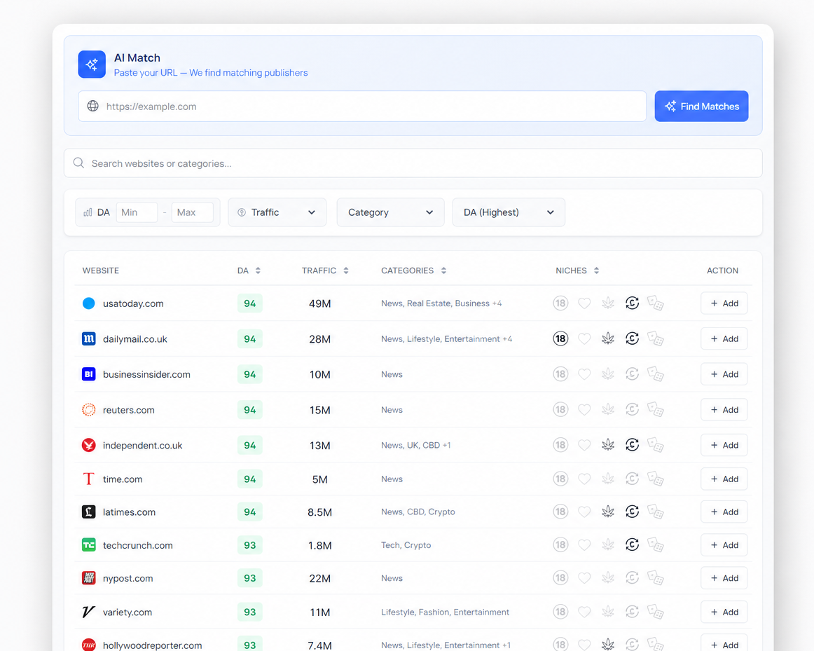Click the hollywoodreporter.com website name
The height and width of the screenshot is (651, 814).
(152, 645)
